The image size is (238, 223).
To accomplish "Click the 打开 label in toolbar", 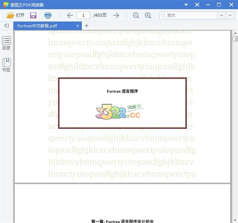I will (20, 15).
